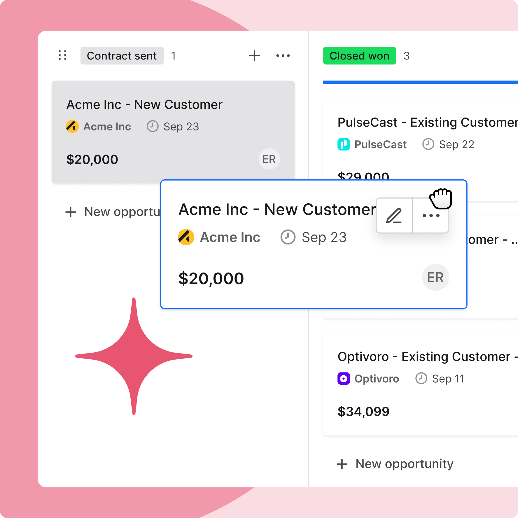Click the Optivoro company logo icon
518x518 pixels.
pyautogui.click(x=343, y=379)
